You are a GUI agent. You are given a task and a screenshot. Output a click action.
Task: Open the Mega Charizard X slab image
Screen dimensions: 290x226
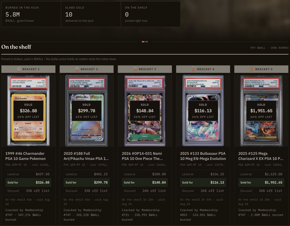[261, 110]
